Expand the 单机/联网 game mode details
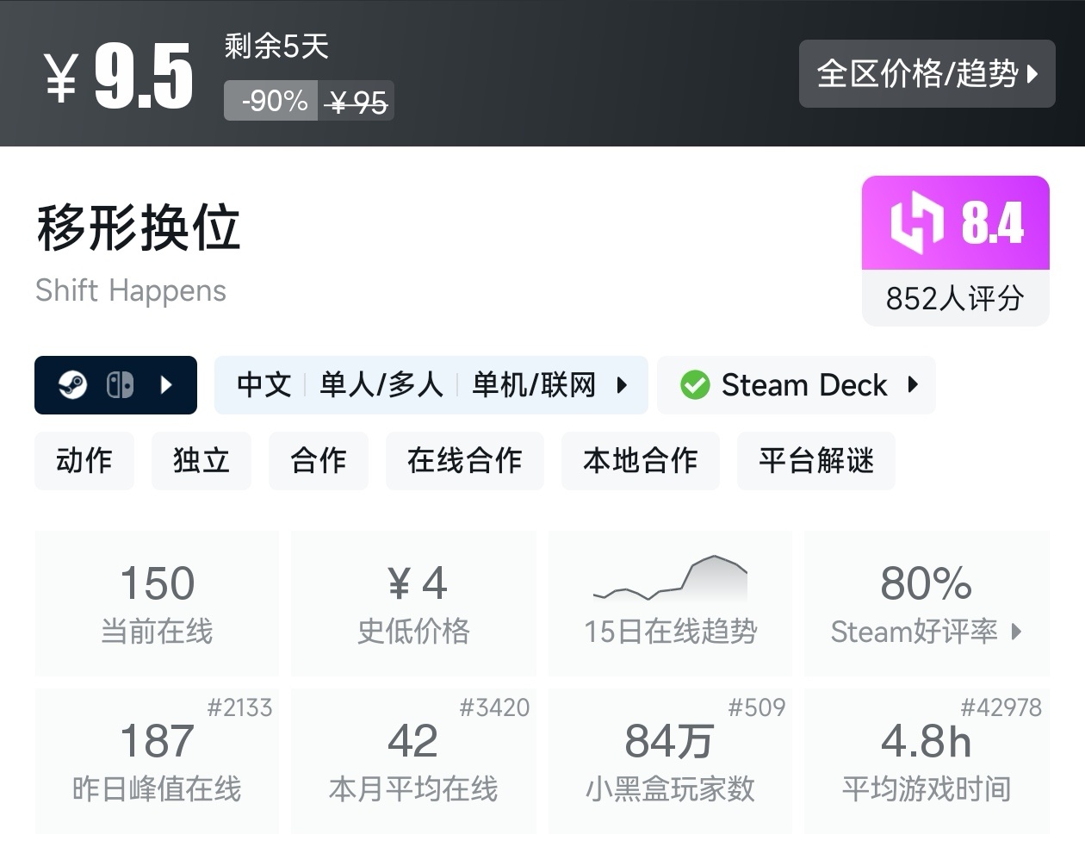The height and width of the screenshot is (841, 1085). (622, 385)
